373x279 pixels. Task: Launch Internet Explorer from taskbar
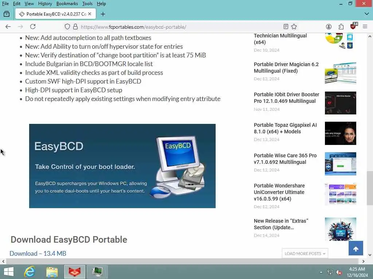click(30, 272)
